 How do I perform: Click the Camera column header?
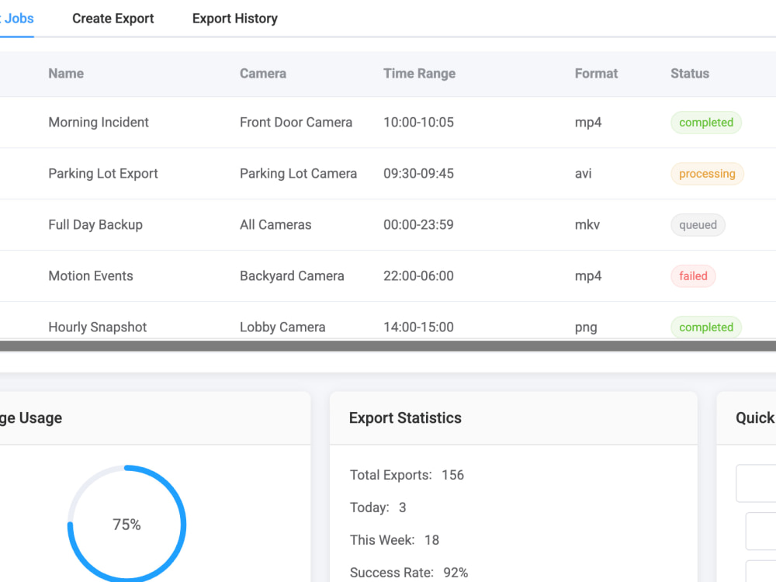[x=263, y=74]
